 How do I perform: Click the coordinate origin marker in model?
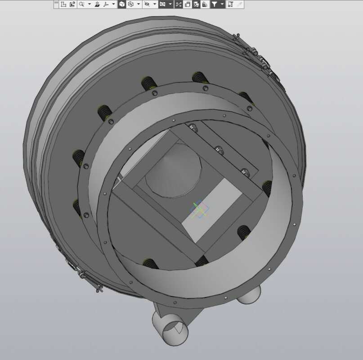point(199,210)
